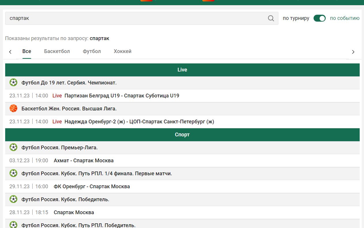This screenshot has height=228, width=364.
Task: Click 'Показаны результаты по запросу: спартак' text
Action: click(57, 38)
